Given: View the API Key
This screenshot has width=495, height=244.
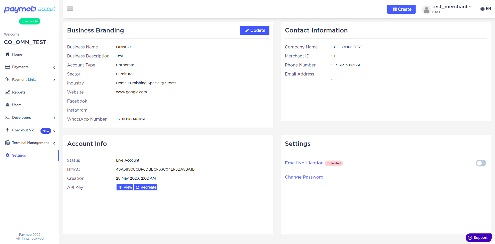Looking at the screenshot, I should click(x=125, y=187).
